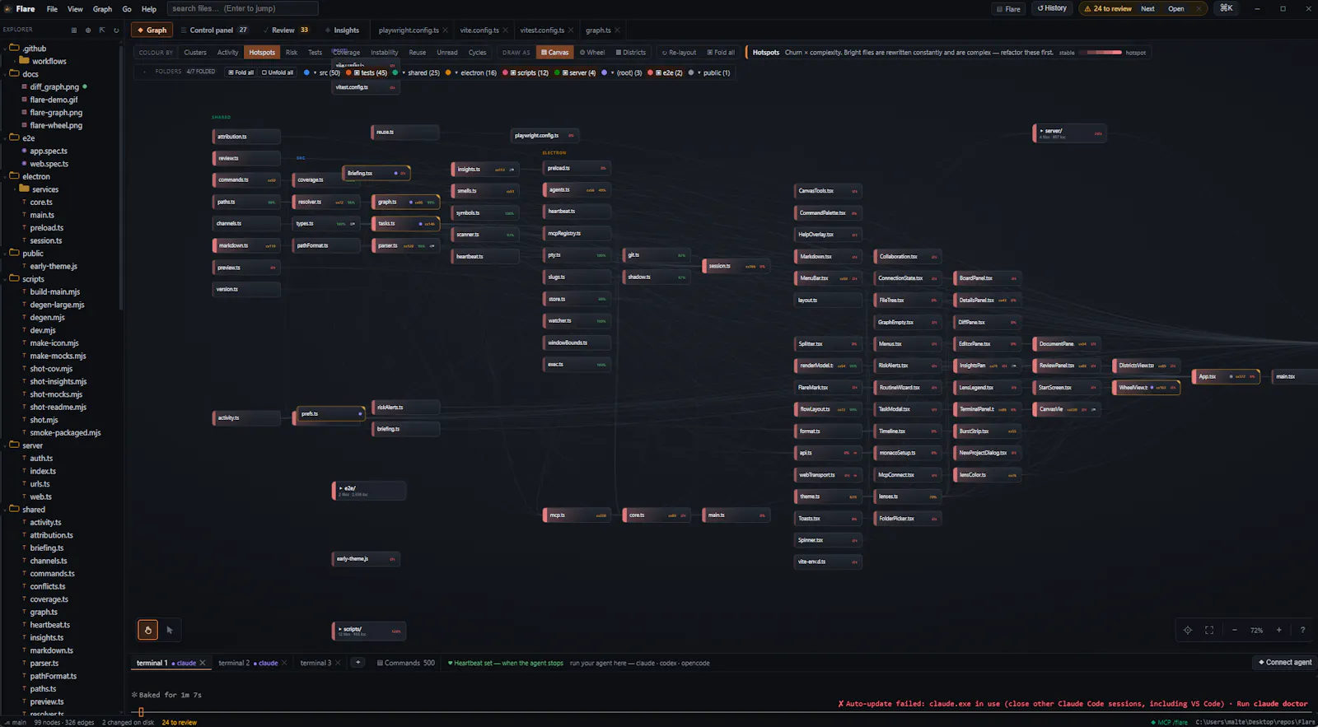Open the File menu
This screenshot has height=727, width=1318.
click(x=52, y=9)
